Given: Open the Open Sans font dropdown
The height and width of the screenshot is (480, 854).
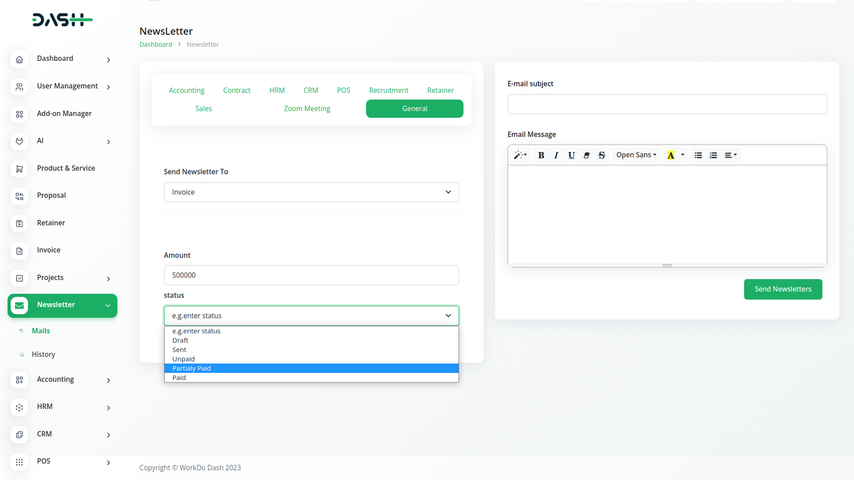Looking at the screenshot, I should pos(636,155).
